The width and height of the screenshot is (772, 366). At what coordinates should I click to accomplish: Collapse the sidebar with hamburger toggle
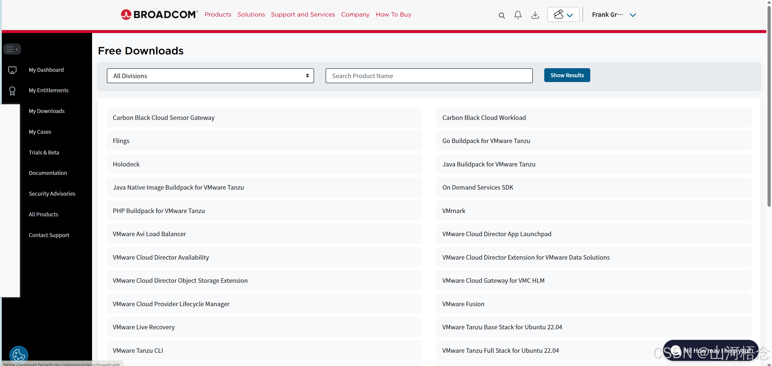pyautogui.click(x=12, y=49)
